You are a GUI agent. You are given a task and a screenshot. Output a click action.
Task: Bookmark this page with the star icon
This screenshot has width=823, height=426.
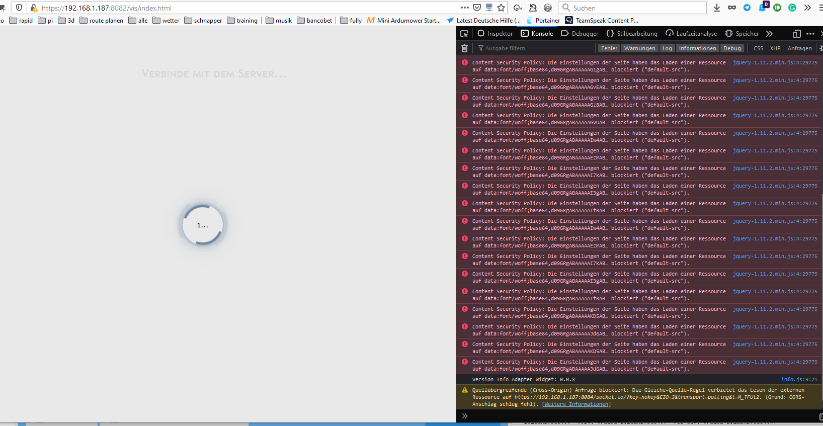[501, 8]
